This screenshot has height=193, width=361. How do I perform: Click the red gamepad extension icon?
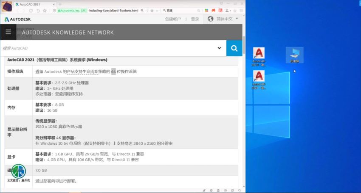214,11
